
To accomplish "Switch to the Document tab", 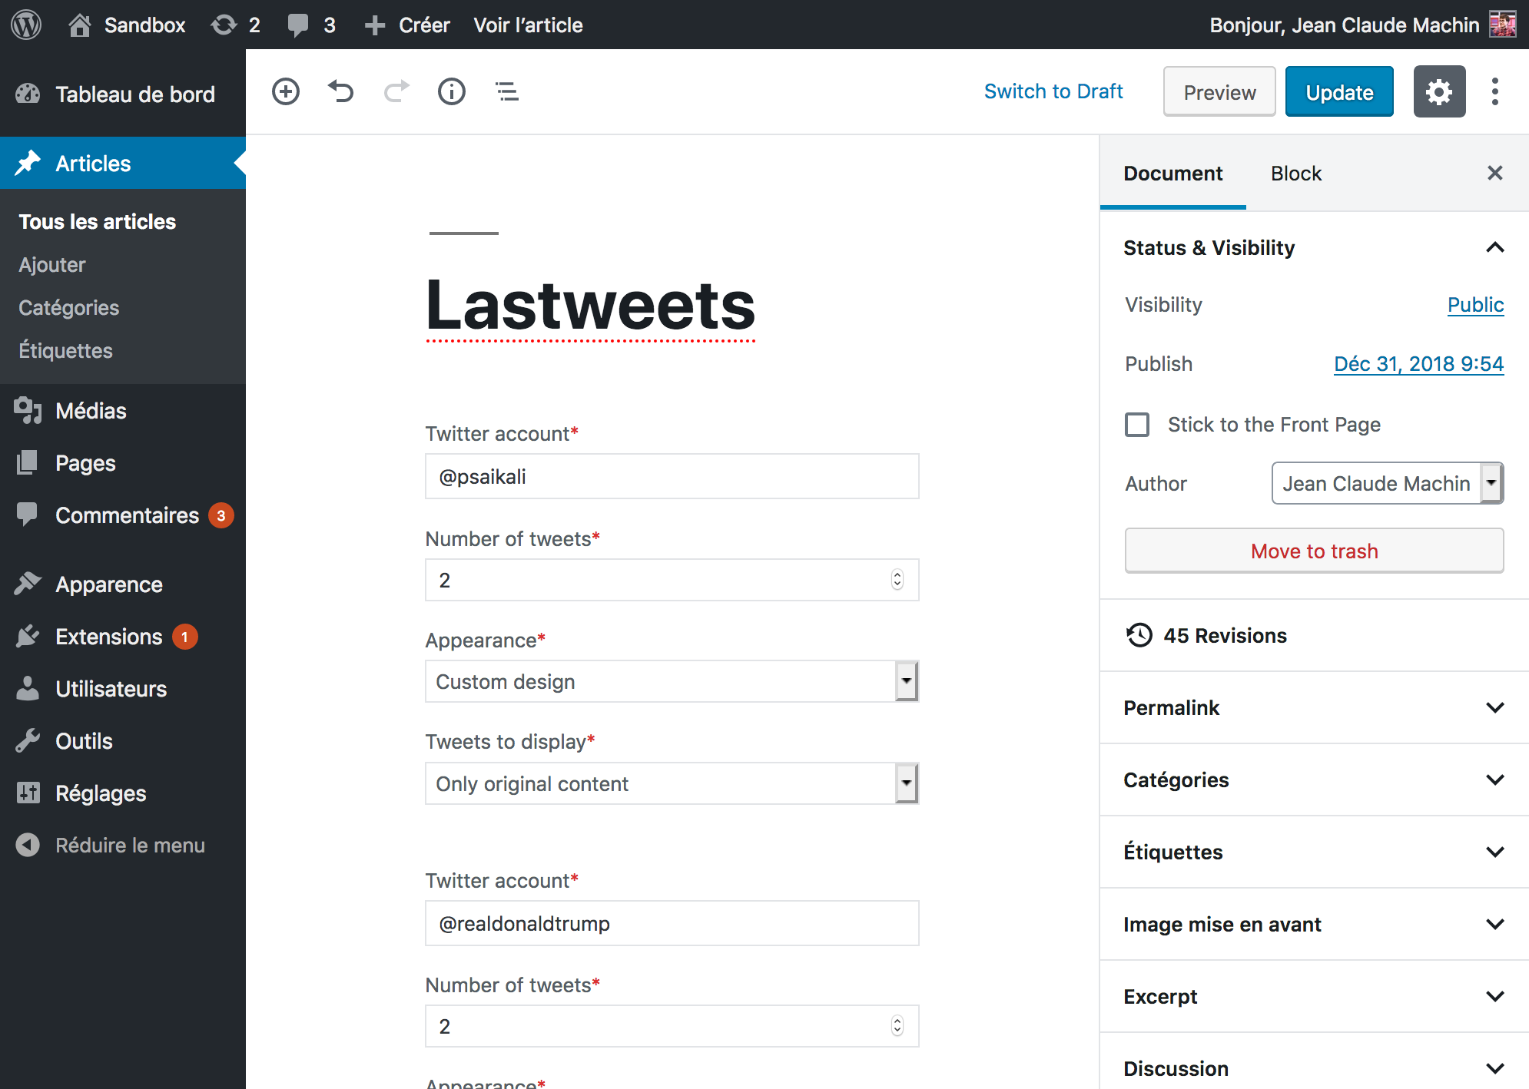I will click(x=1173, y=174).
